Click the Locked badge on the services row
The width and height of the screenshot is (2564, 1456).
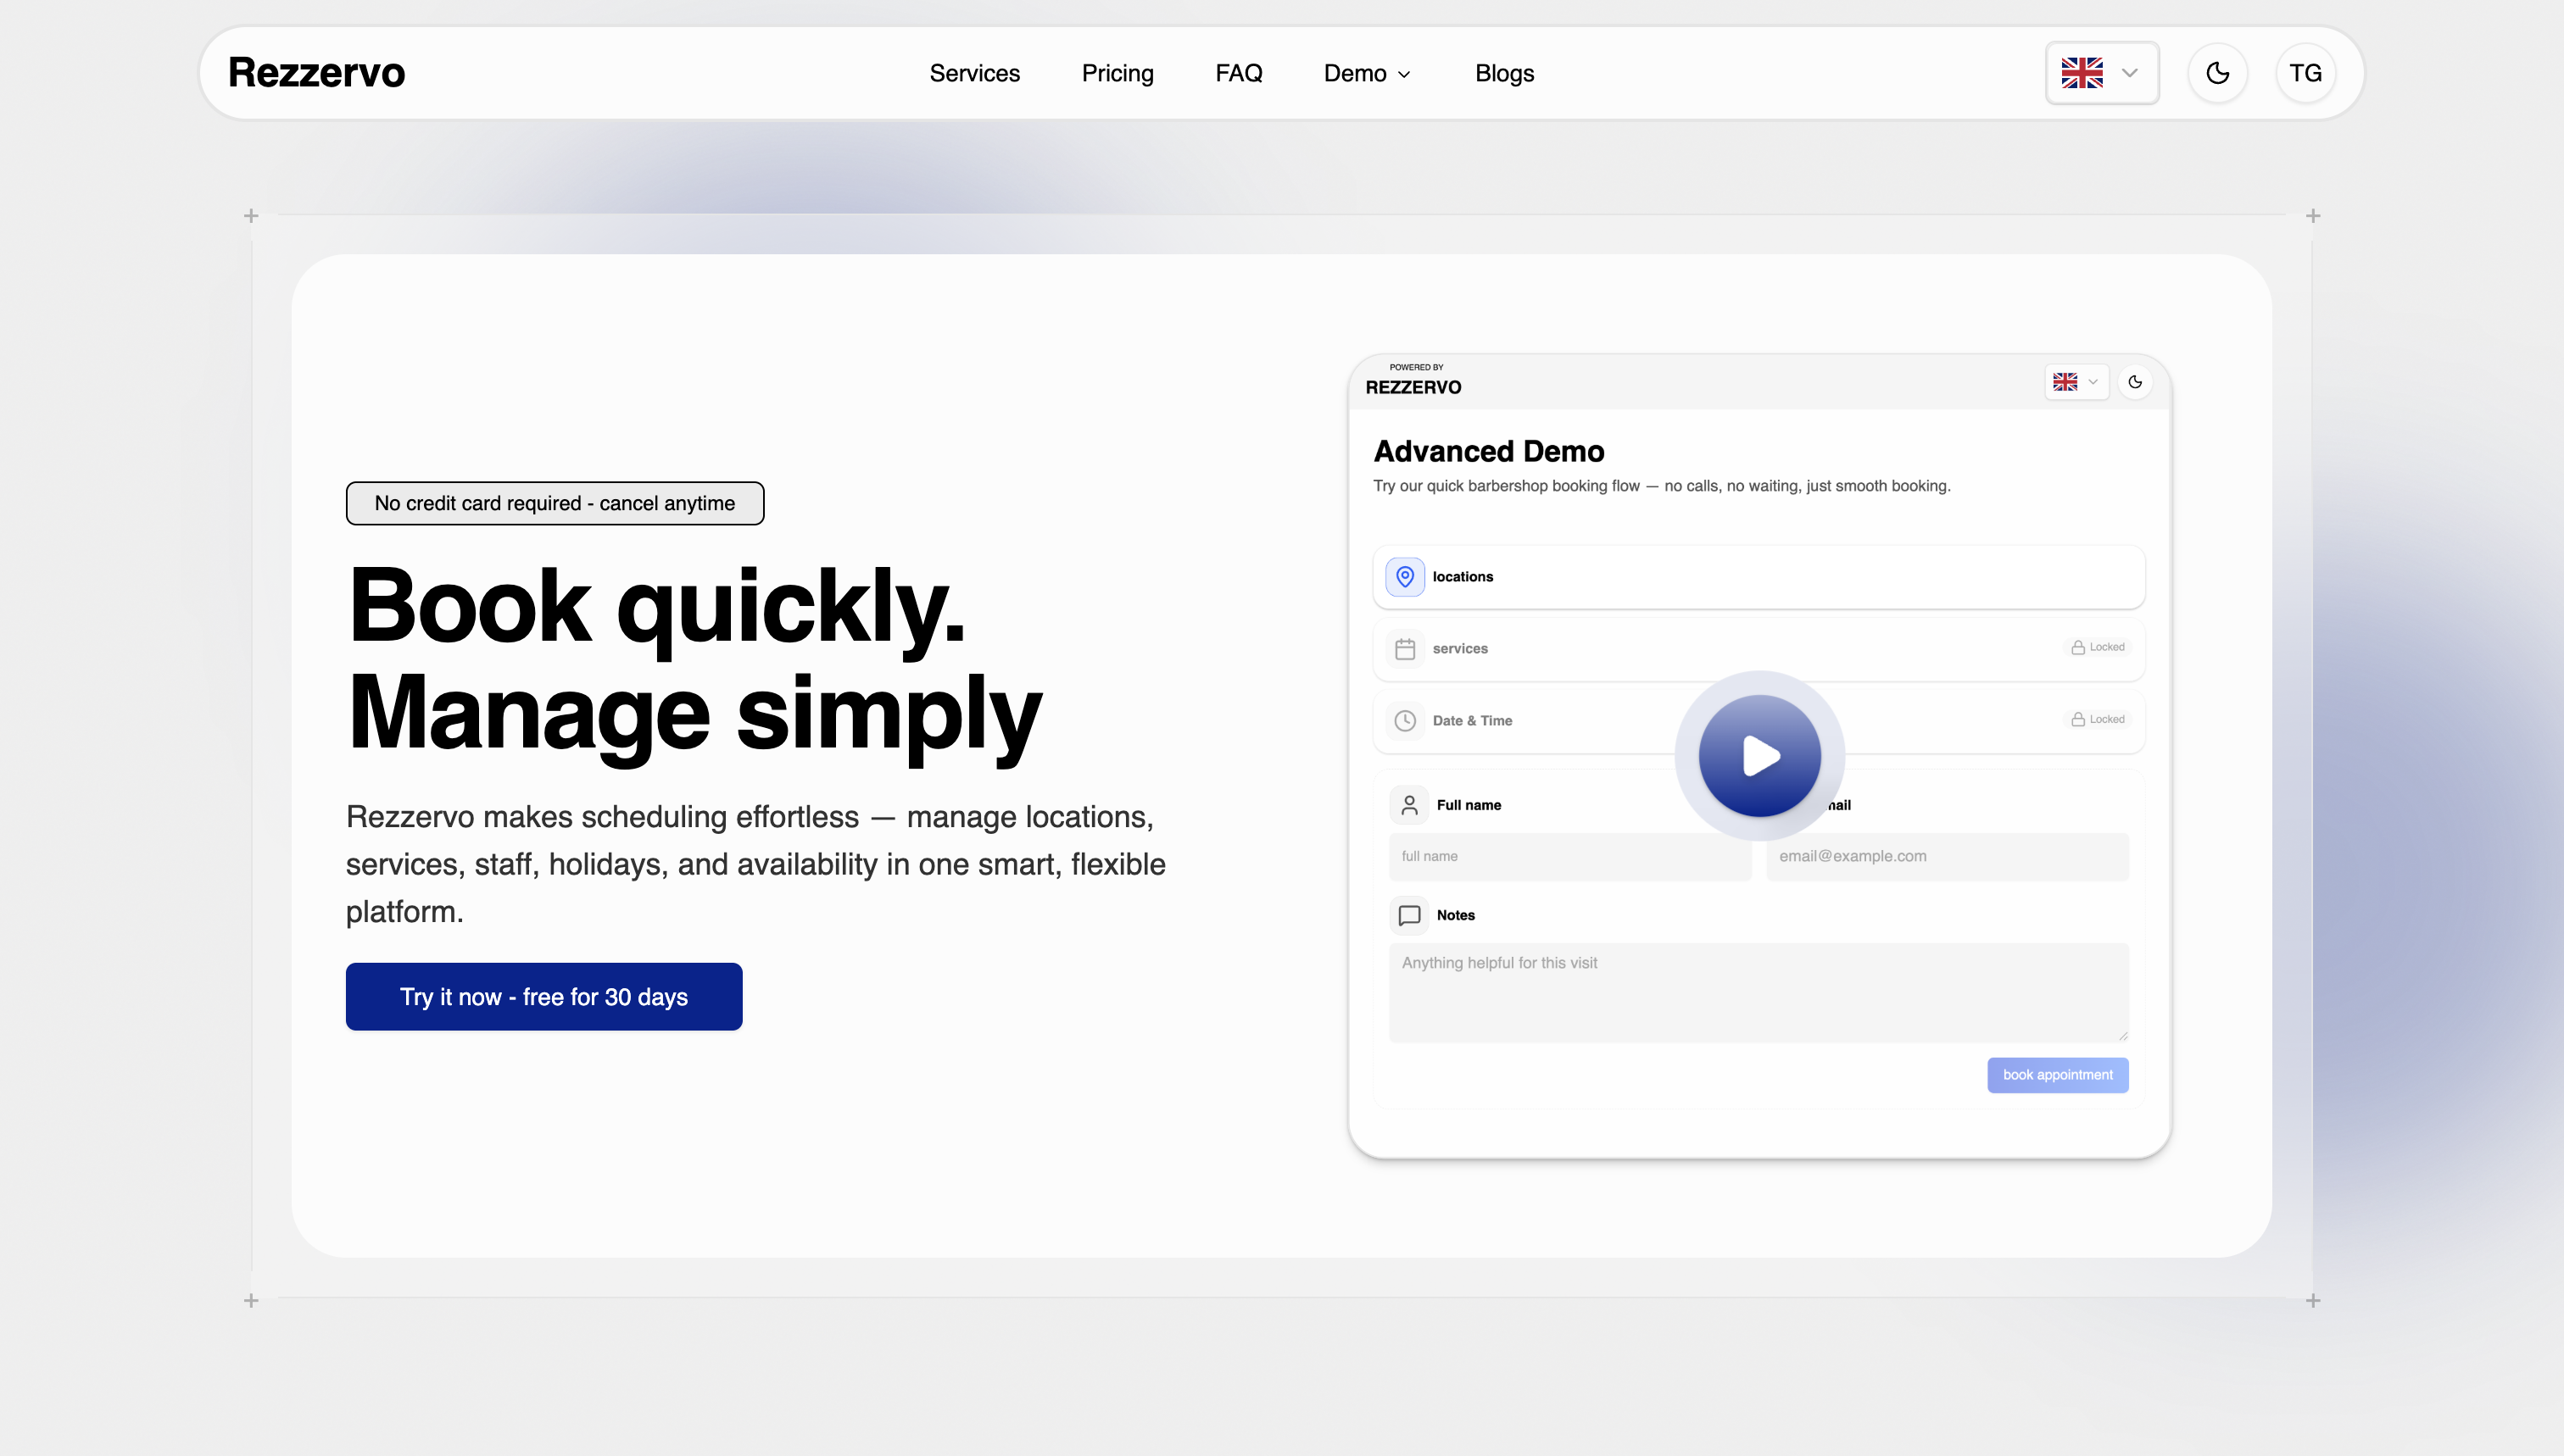pos(2098,647)
